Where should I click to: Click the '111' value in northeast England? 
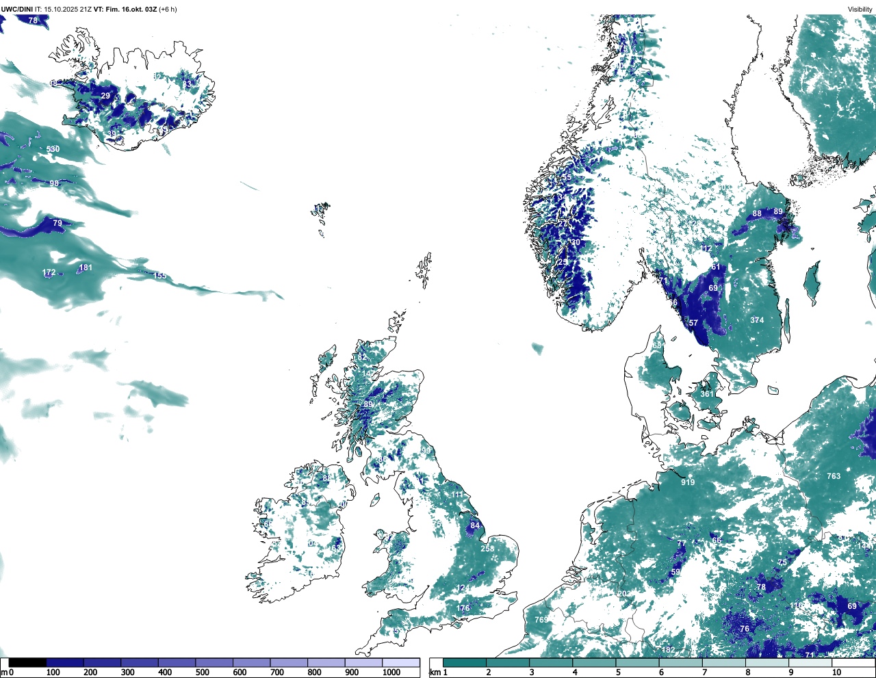pos(457,495)
